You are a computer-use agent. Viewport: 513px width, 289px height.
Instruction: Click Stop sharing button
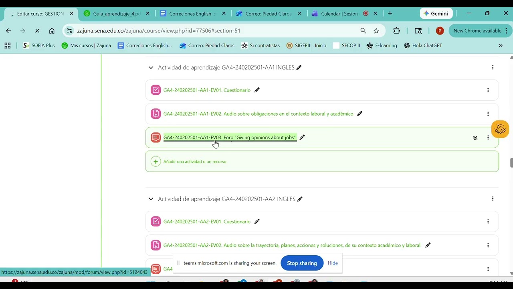302,263
